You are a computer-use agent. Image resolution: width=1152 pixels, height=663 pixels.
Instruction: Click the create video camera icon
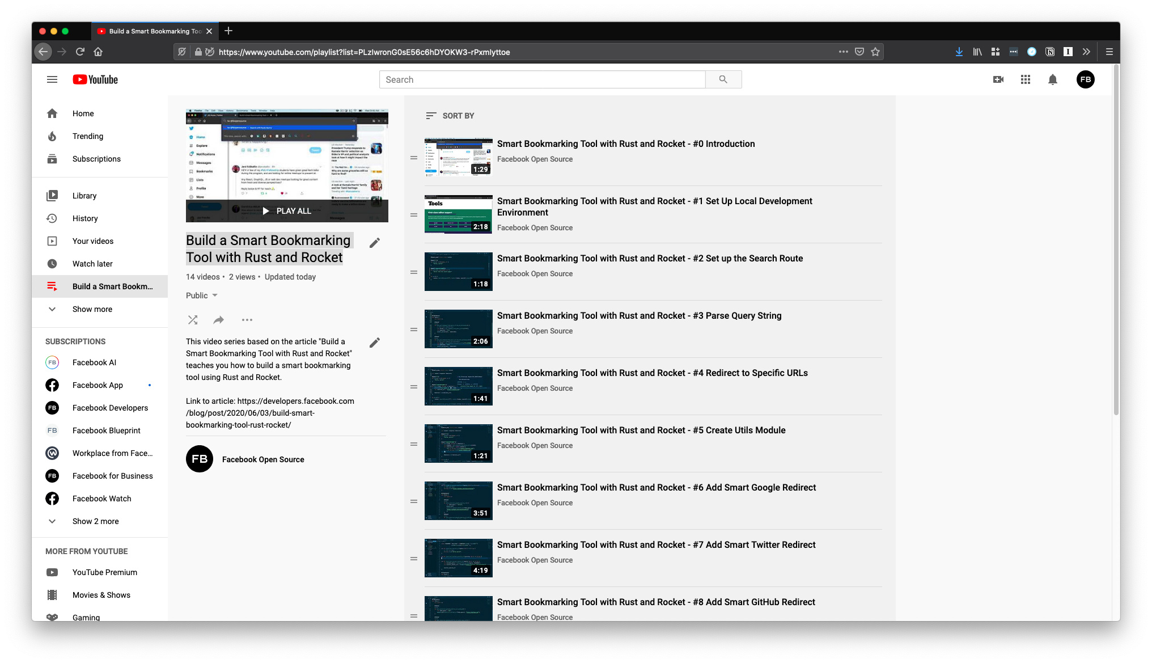coord(998,80)
